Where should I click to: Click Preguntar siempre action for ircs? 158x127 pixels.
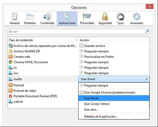pos(97,73)
